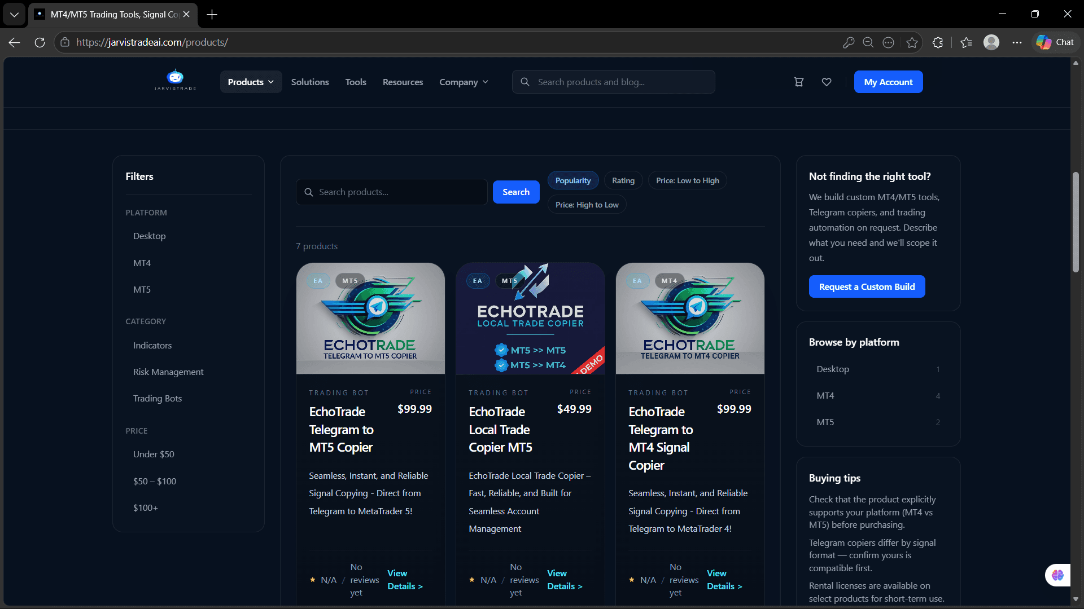Filter category by Indicators
The width and height of the screenshot is (1084, 609).
[152, 346]
